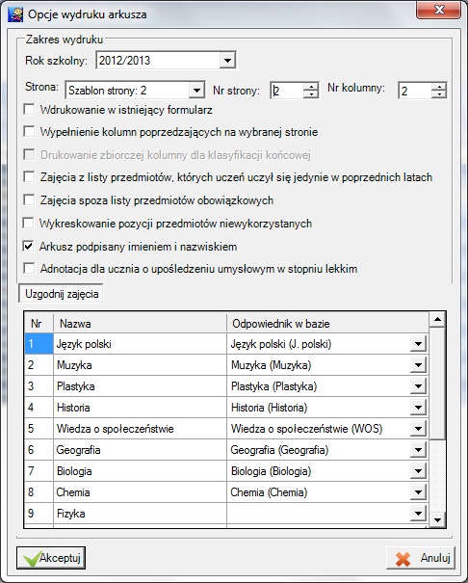This screenshot has width=468, height=583.
Task: Click the table vertical scrollbar thumb
Action: pos(437,383)
